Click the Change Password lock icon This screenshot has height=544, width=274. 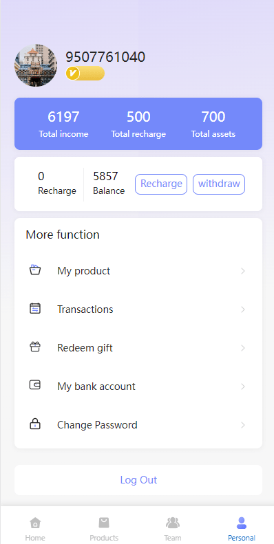pyautogui.click(x=35, y=424)
